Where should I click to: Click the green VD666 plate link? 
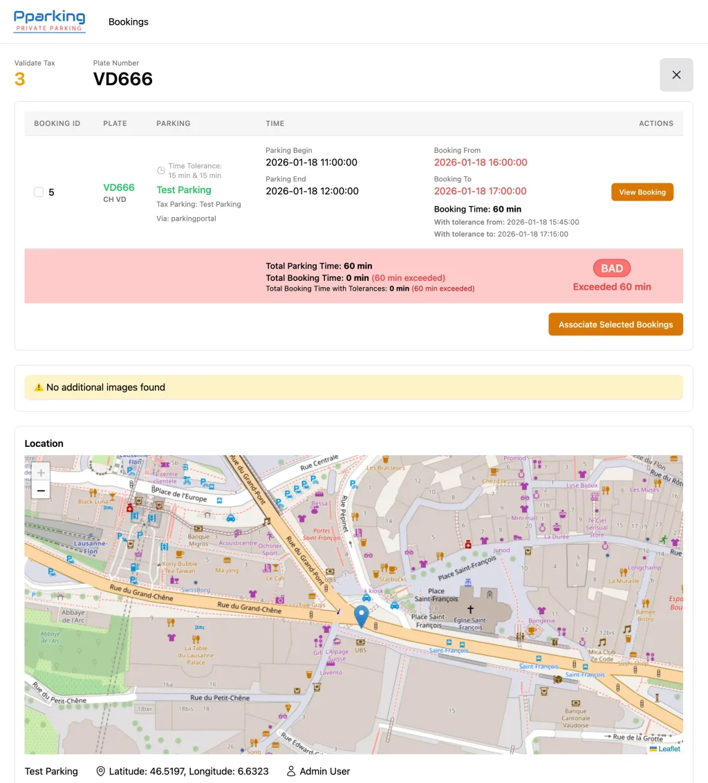point(119,187)
